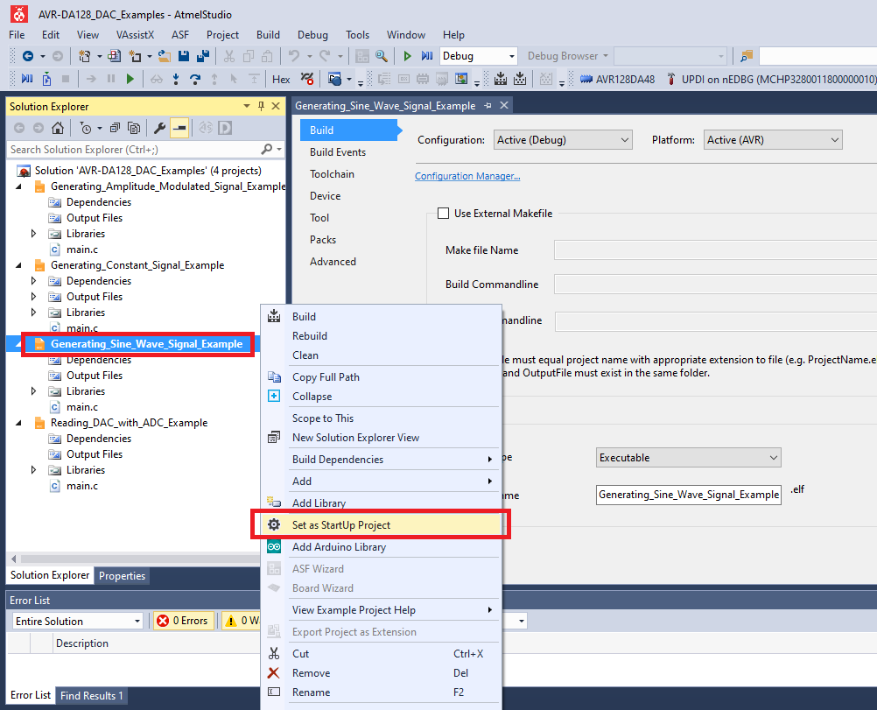Image resolution: width=877 pixels, height=710 pixels.
Task: Click the Solution Explorer horizontal scrollbar
Action: 138,559
